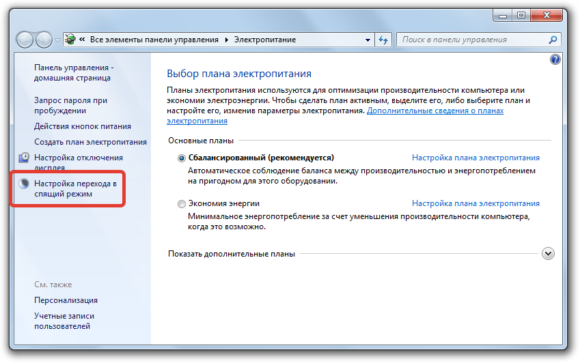The width and height of the screenshot is (580, 363).
Task: Open 'Запрос пароля при пробуждении' link
Action: [x=70, y=105]
